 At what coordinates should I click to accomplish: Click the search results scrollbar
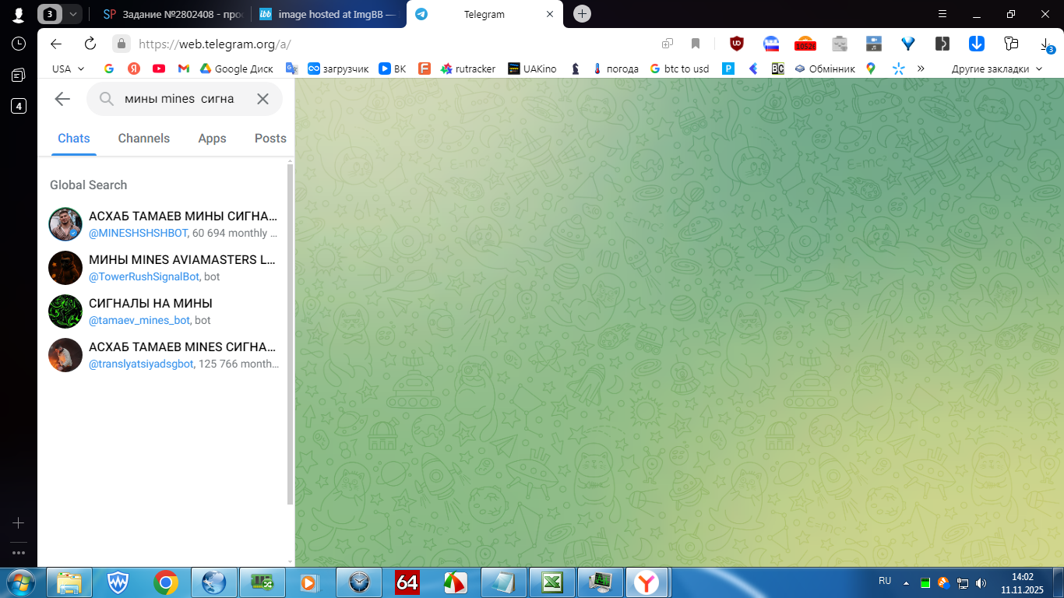[x=291, y=335]
